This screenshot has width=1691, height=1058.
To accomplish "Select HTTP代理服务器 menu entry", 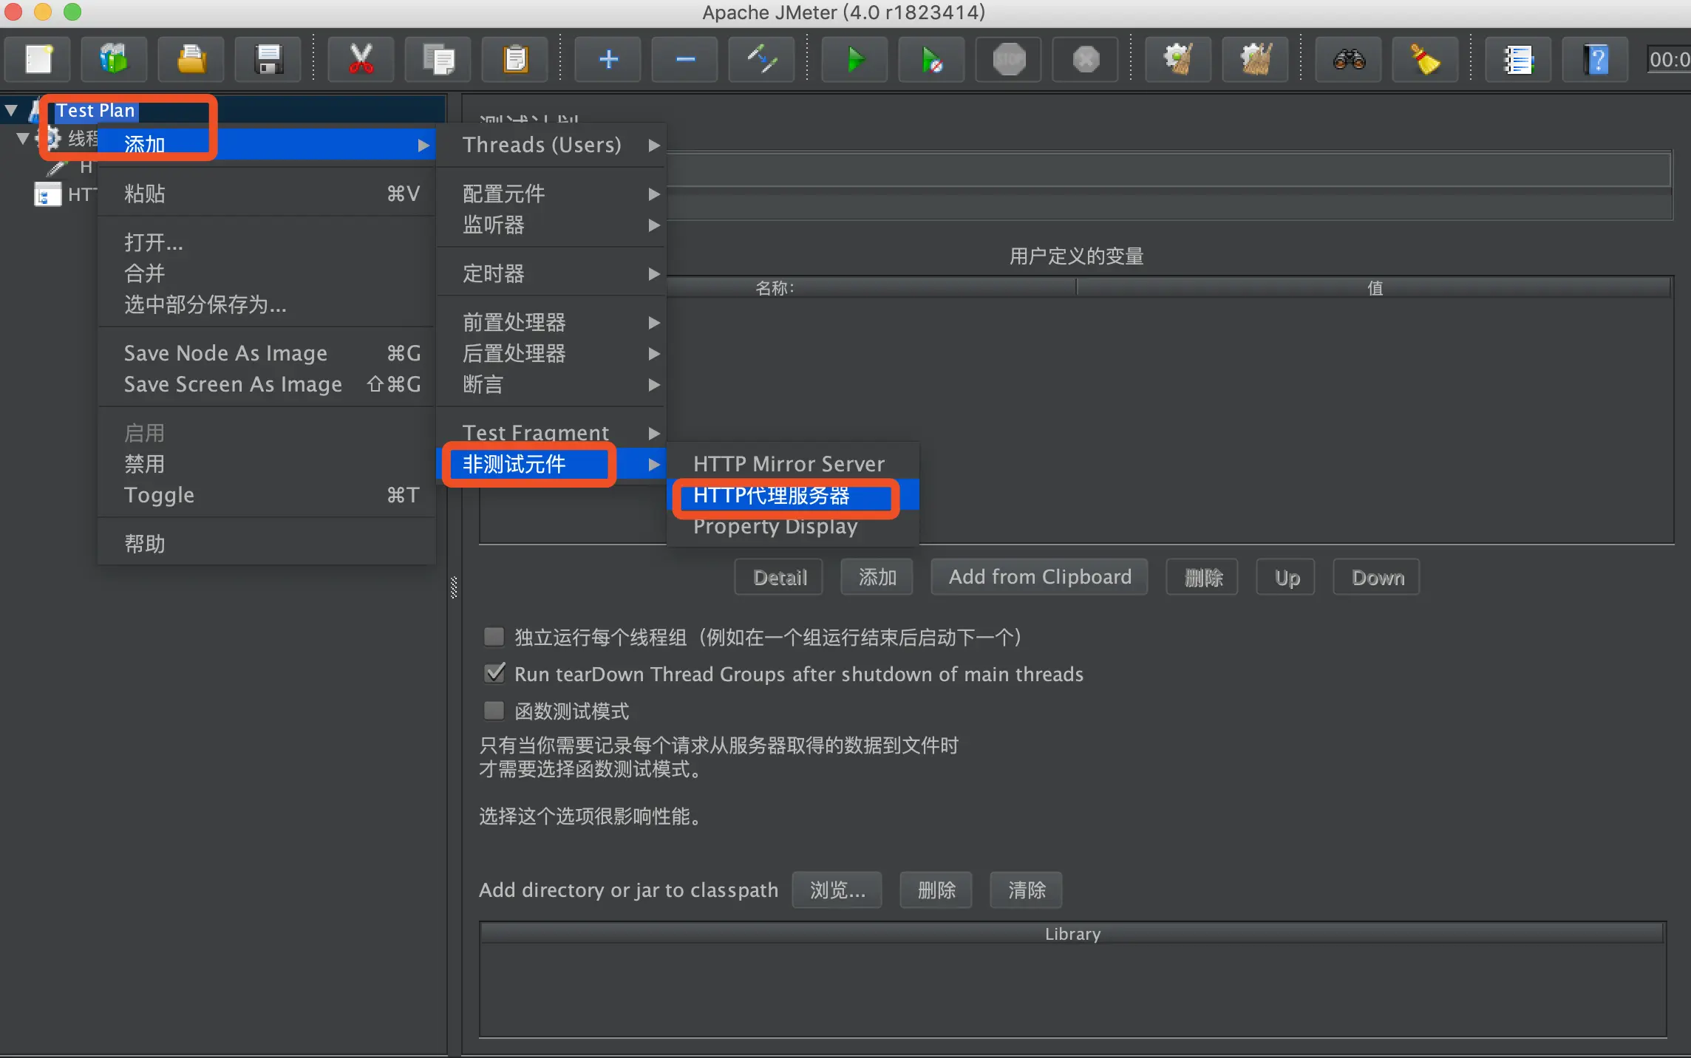I will pyautogui.click(x=772, y=496).
